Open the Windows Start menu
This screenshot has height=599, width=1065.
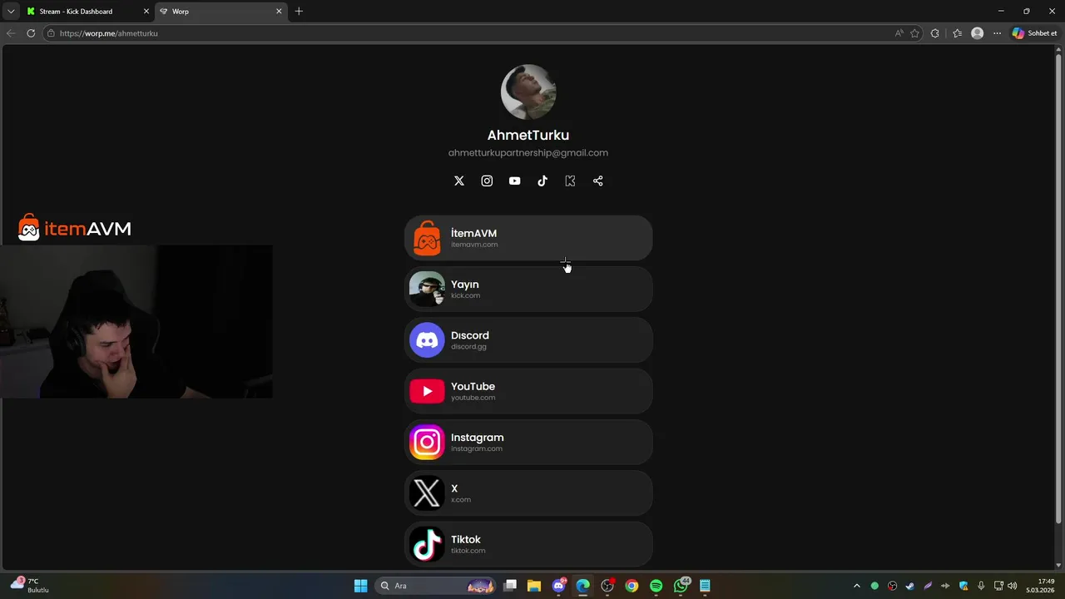click(x=360, y=586)
